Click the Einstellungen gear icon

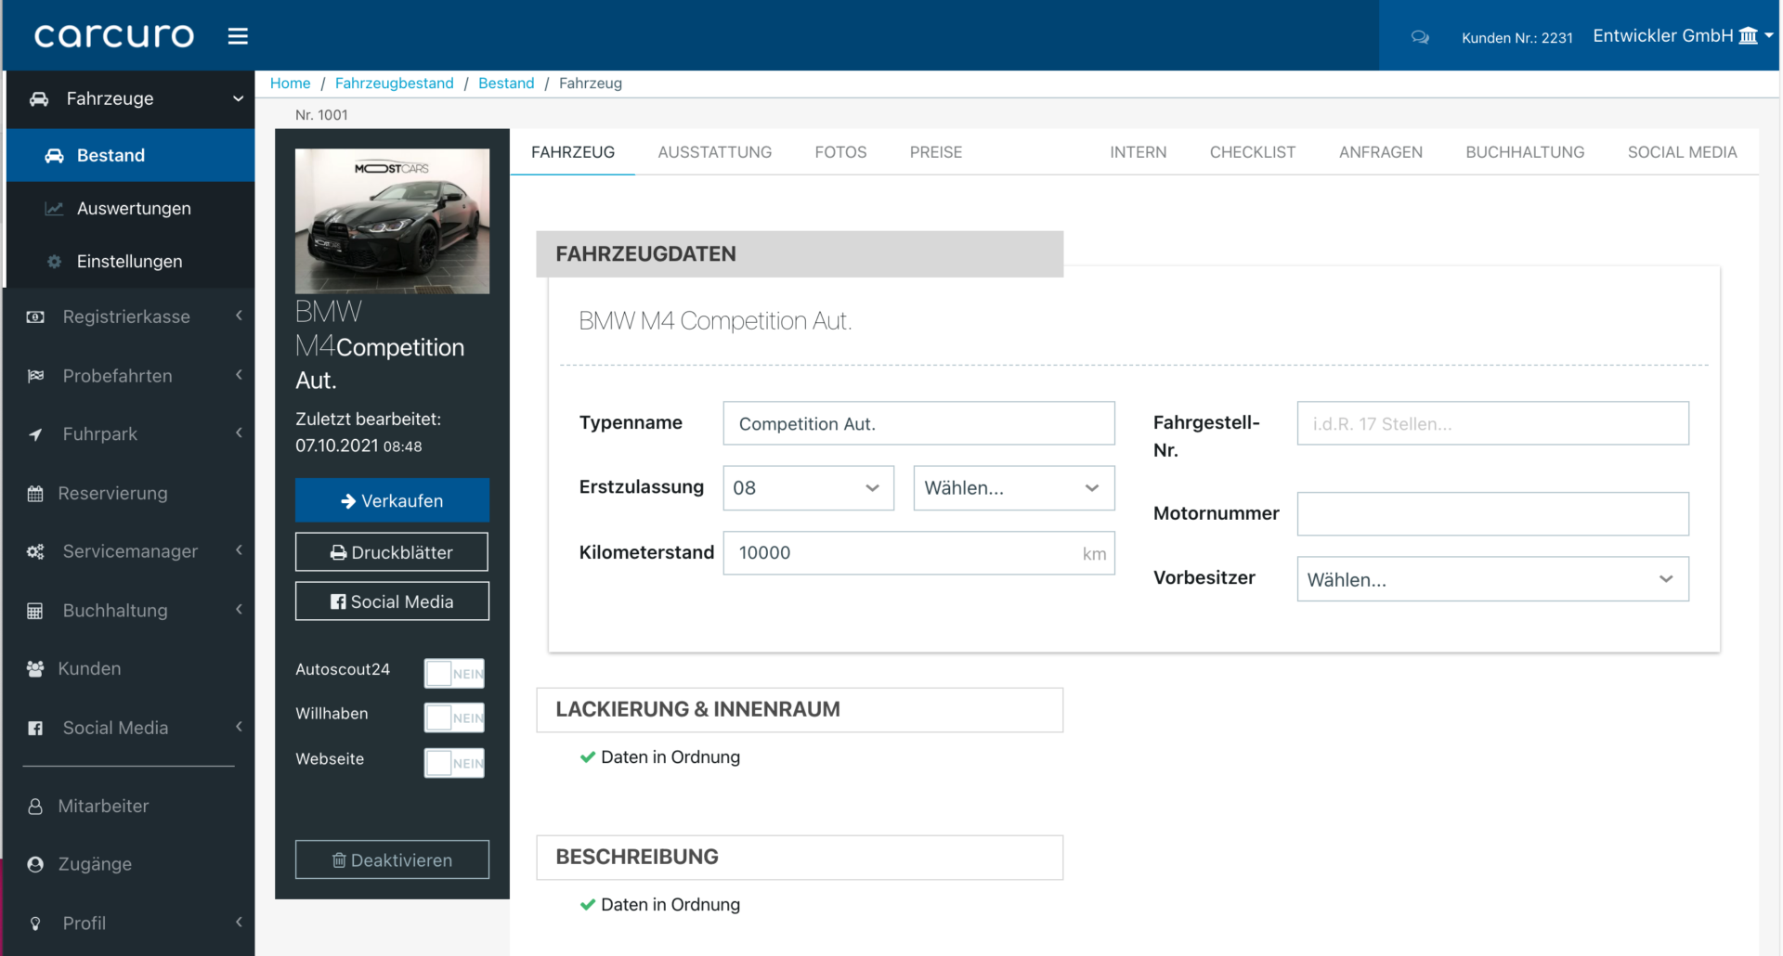click(x=54, y=262)
